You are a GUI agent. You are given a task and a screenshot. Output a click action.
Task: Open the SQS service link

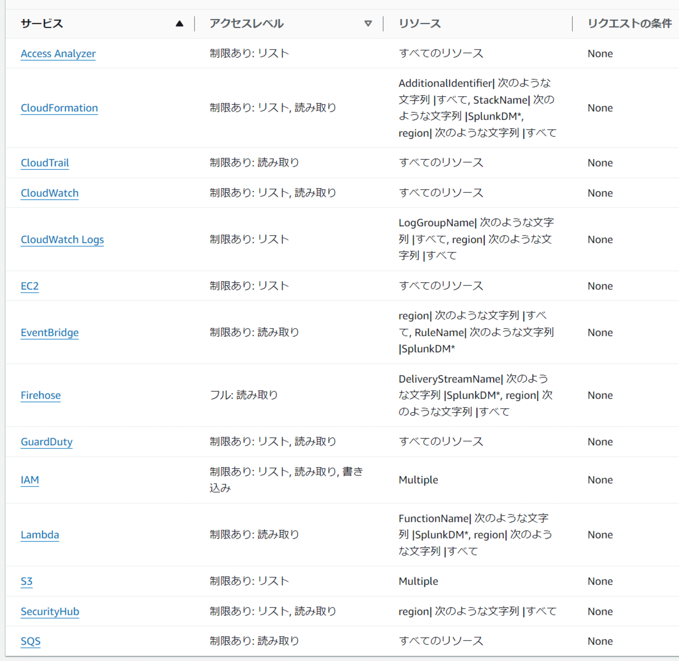coord(31,641)
